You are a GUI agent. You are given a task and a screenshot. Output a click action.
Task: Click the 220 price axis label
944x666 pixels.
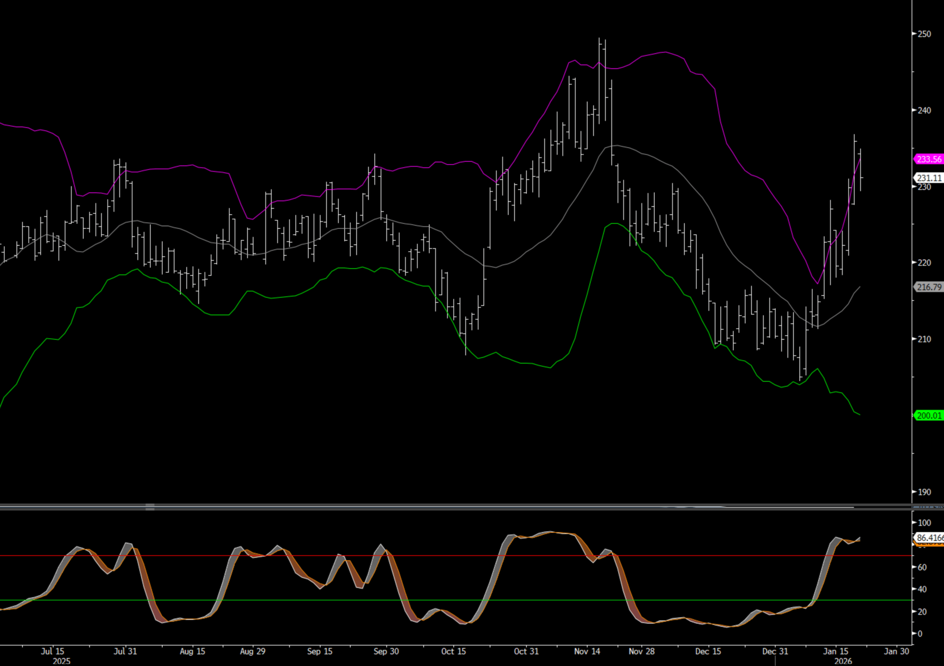point(924,263)
